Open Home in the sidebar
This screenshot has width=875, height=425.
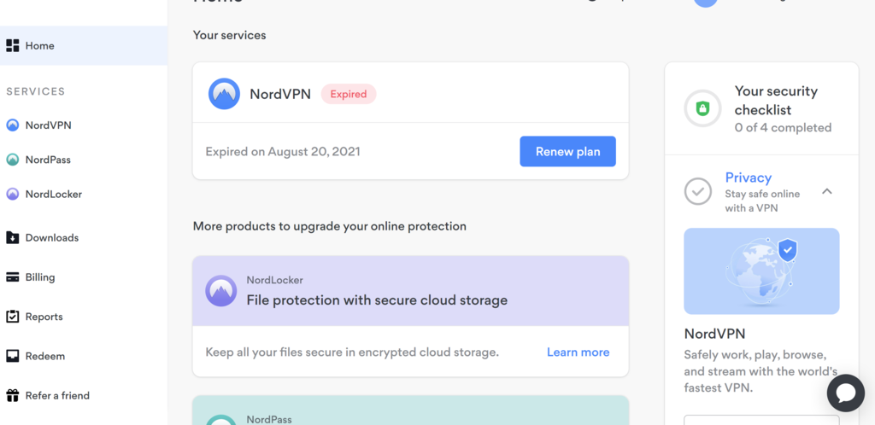84,46
